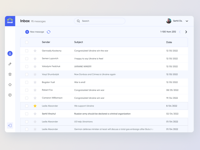Sort by the Sender column header
The width and height of the screenshot is (200, 150).
[46, 42]
